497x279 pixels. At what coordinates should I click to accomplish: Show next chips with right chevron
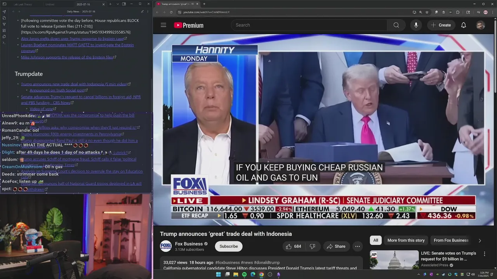click(x=480, y=241)
